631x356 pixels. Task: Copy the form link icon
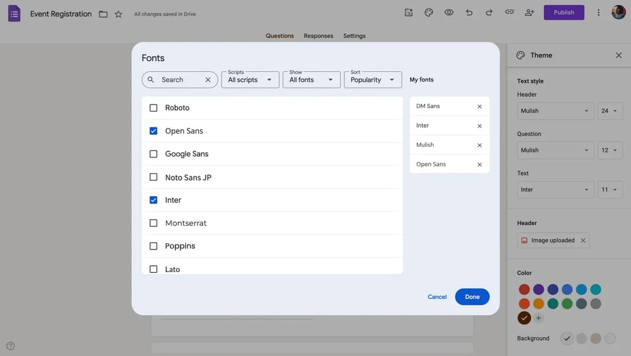tap(509, 13)
